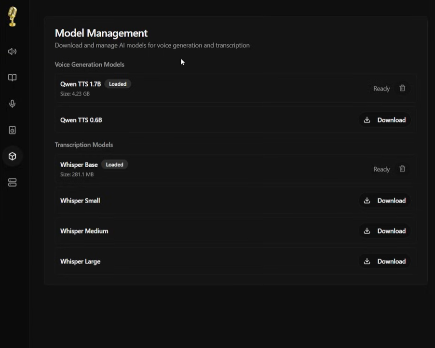The image size is (435, 348).
Task: Download the Whisper Small model
Action: (384, 201)
